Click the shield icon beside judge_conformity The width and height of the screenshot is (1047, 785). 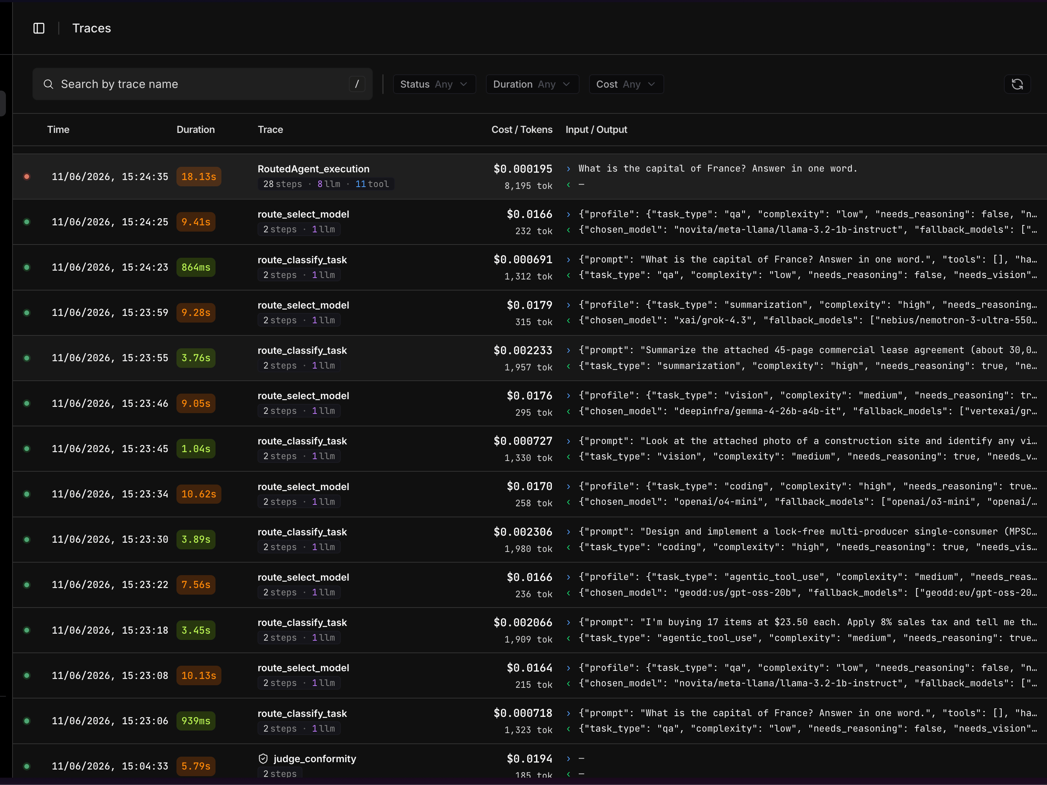pos(263,758)
